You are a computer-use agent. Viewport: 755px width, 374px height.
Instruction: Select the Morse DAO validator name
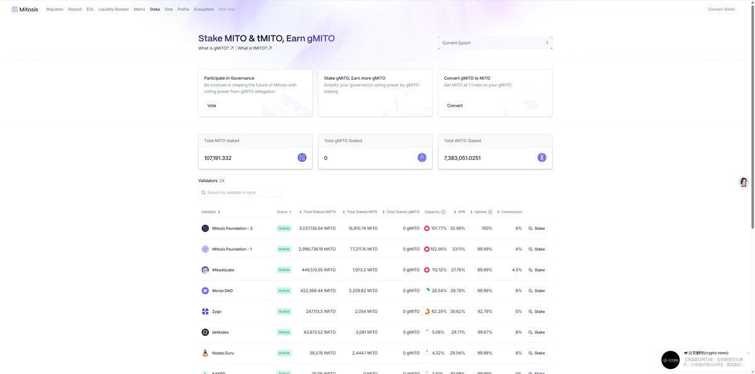tap(222, 291)
